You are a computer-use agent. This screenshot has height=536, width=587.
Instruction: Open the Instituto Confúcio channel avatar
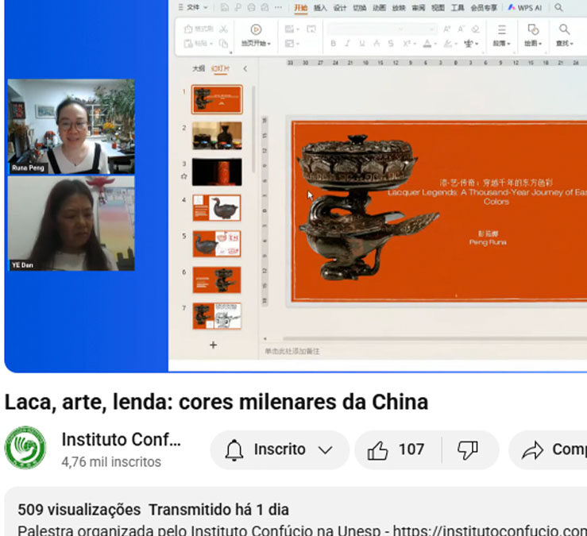pos(25,448)
